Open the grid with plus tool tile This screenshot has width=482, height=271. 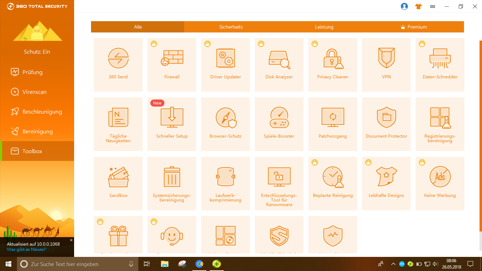pos(225,235)
